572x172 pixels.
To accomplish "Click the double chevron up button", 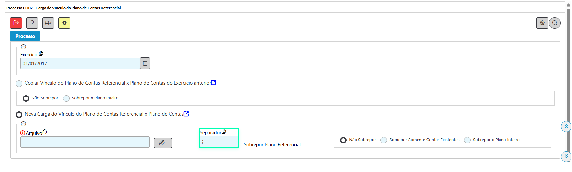I will [x=566, y=126].
